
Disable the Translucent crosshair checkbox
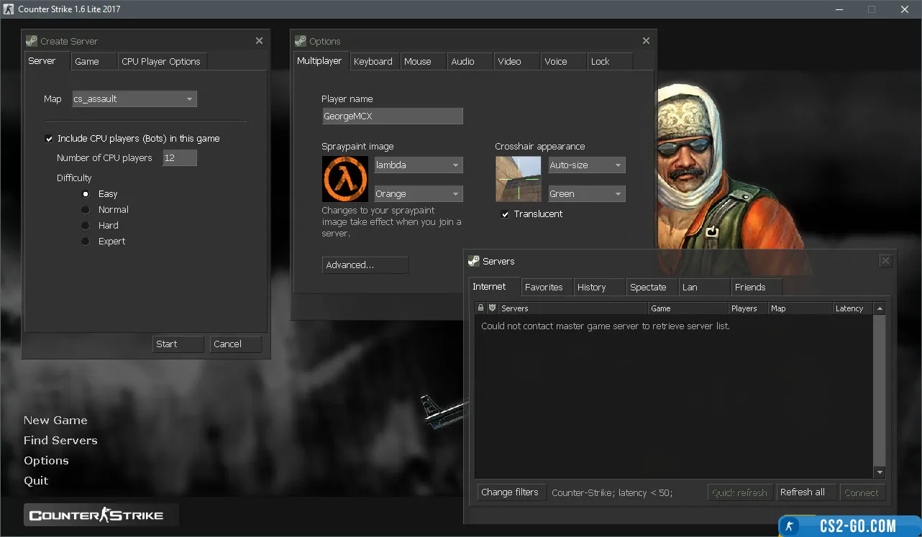pos(506,214)
